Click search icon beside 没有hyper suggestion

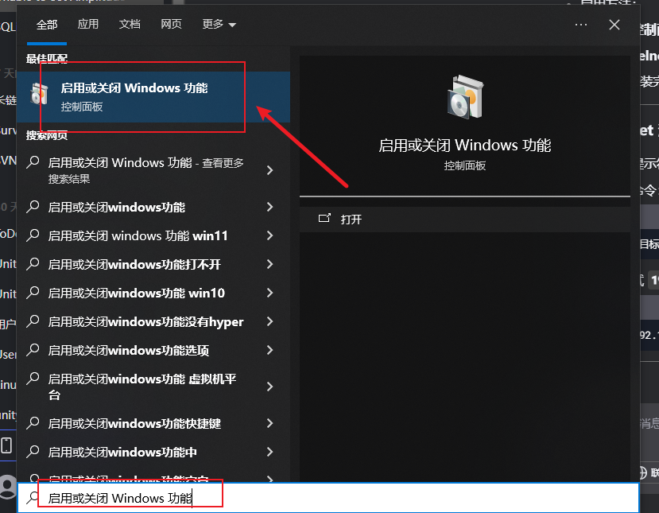(x=33, y=321)
